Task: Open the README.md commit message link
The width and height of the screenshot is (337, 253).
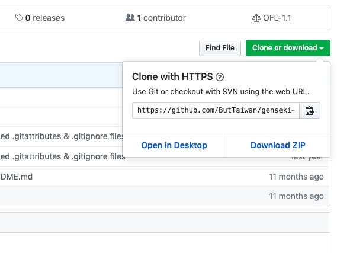Action: point(17,177)
